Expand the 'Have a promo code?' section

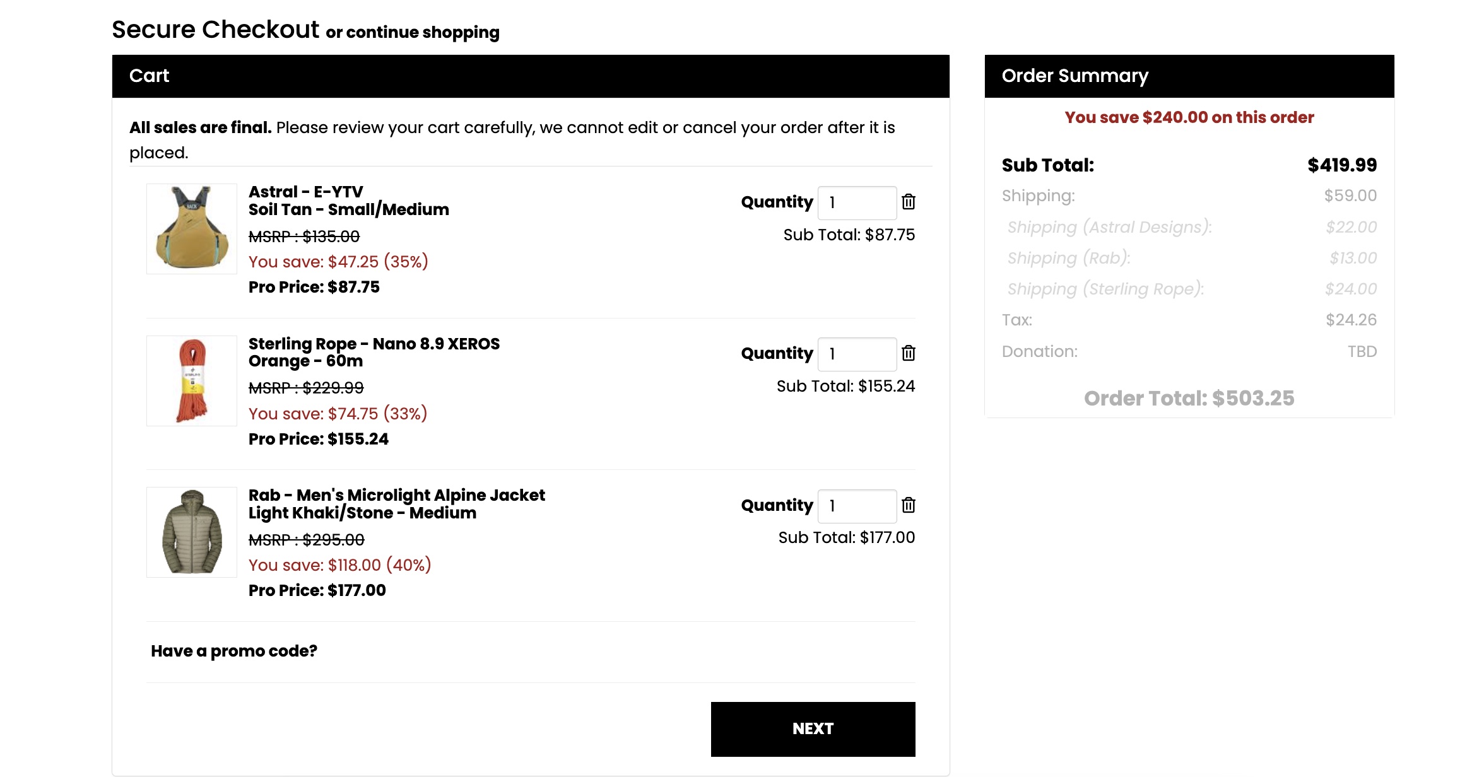click(x=234, y=651)
